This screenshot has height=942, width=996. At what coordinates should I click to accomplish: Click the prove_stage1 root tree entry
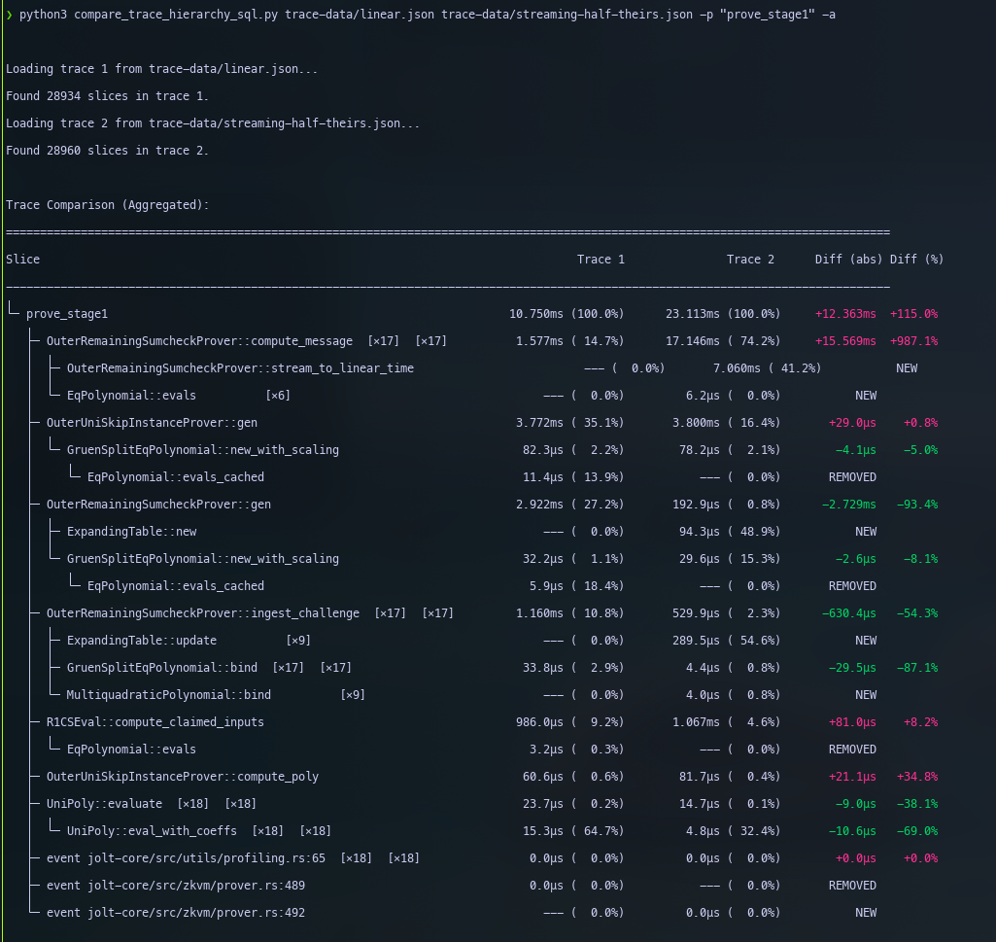click(x=66, y=314)
